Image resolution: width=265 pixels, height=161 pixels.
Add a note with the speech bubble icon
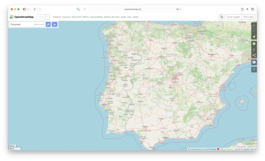point(254,62)
